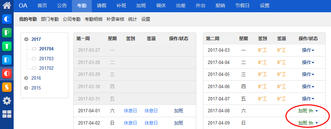Image resolution: width=331 pixels, height=129 pixels.
Task: Open 考勤 in top menu
Action: tap(82, 6)
